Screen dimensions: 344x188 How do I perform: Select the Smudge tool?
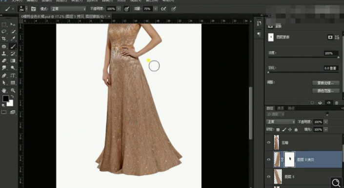tap(4, 68)
